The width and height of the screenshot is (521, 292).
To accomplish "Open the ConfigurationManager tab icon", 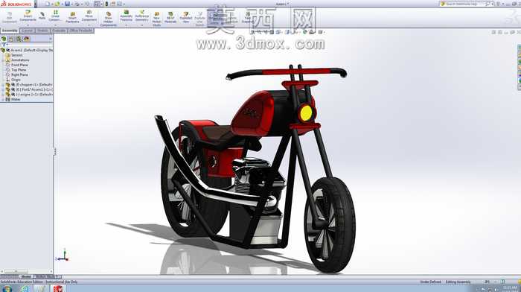I will pos(19,39).
